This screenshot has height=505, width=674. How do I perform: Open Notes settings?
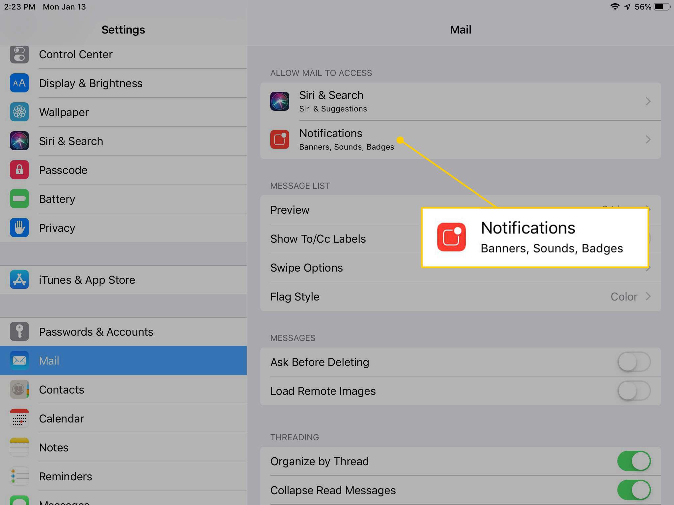123,447
